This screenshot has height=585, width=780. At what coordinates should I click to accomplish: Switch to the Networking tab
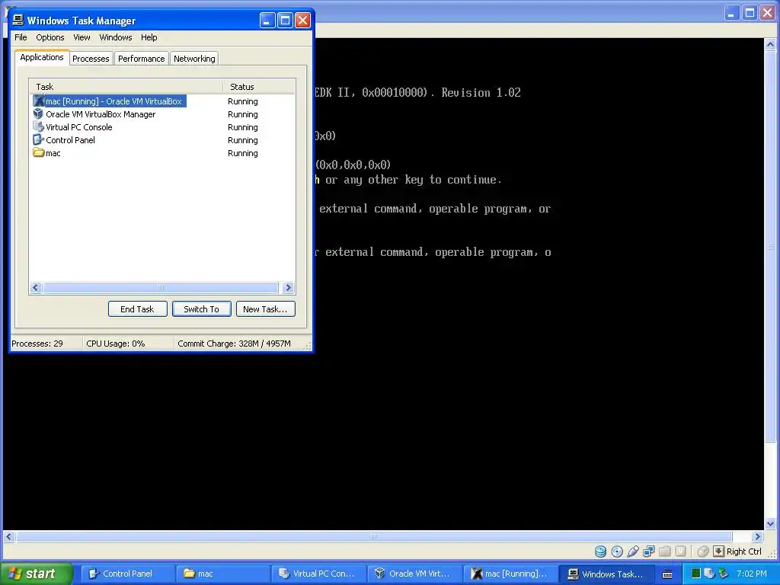pos(194,59)
